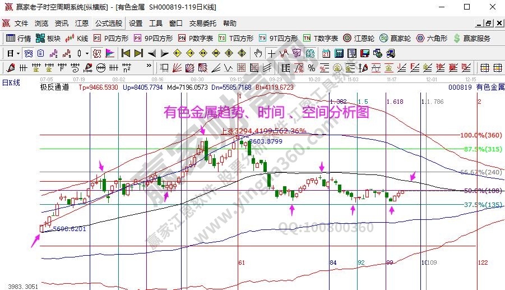Expand the 日 period dropdown arrow

click(x=18, y=53)
